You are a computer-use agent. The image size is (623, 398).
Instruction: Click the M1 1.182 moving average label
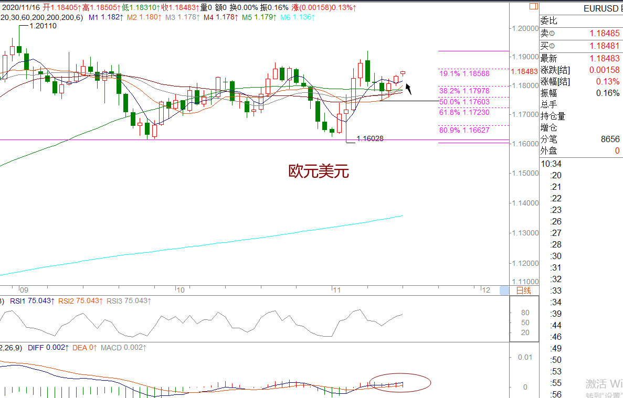(x=106, y=17)
